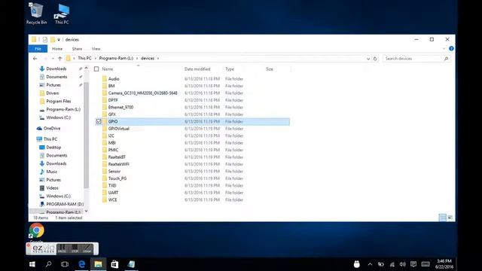The image size is (482, 271).
Task: Go up one folder level arrow
Action: pos(60,59)
